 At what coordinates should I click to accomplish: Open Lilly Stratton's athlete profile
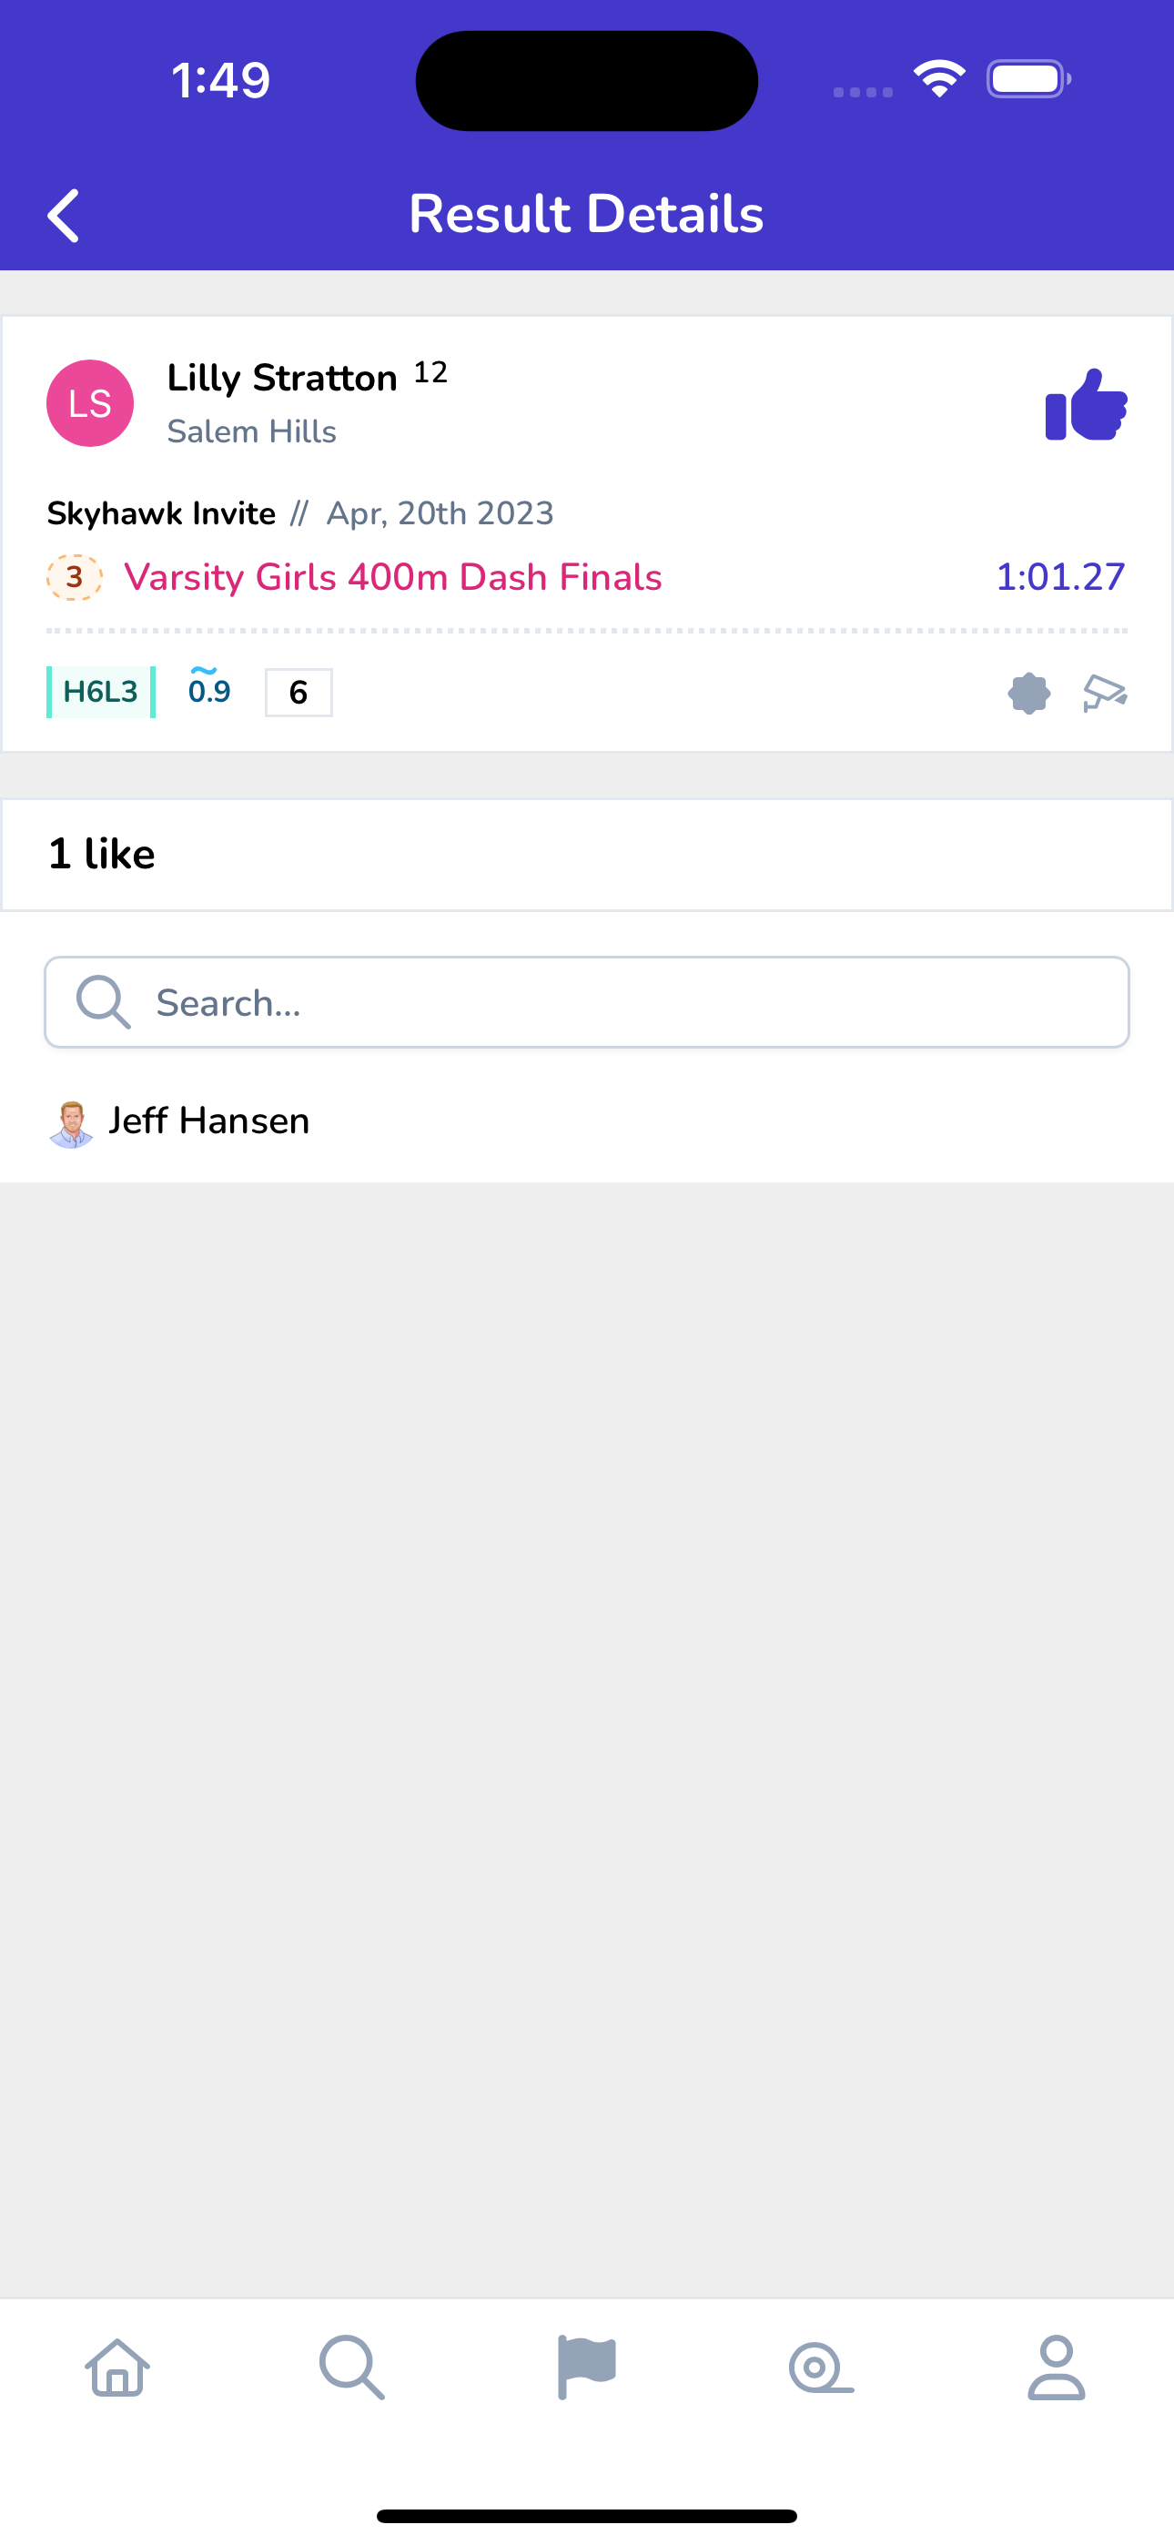click(x=281, y=378)
